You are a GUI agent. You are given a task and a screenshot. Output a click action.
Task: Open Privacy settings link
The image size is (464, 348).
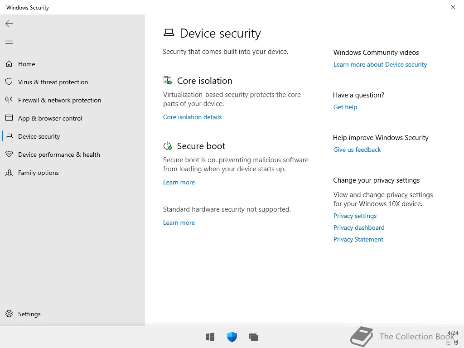pos(355,216)
